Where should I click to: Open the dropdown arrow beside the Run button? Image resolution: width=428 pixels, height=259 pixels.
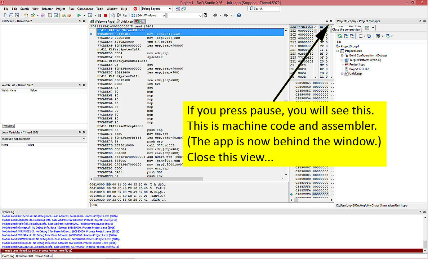click(x=84, y=15)
